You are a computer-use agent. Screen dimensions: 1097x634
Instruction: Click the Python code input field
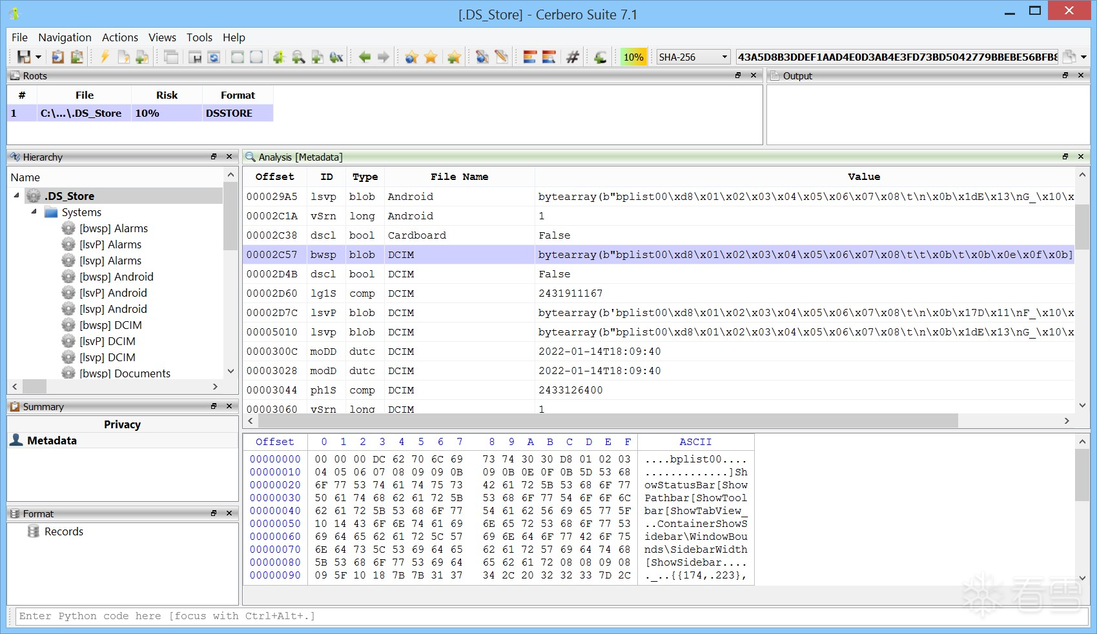coord(548,616)
